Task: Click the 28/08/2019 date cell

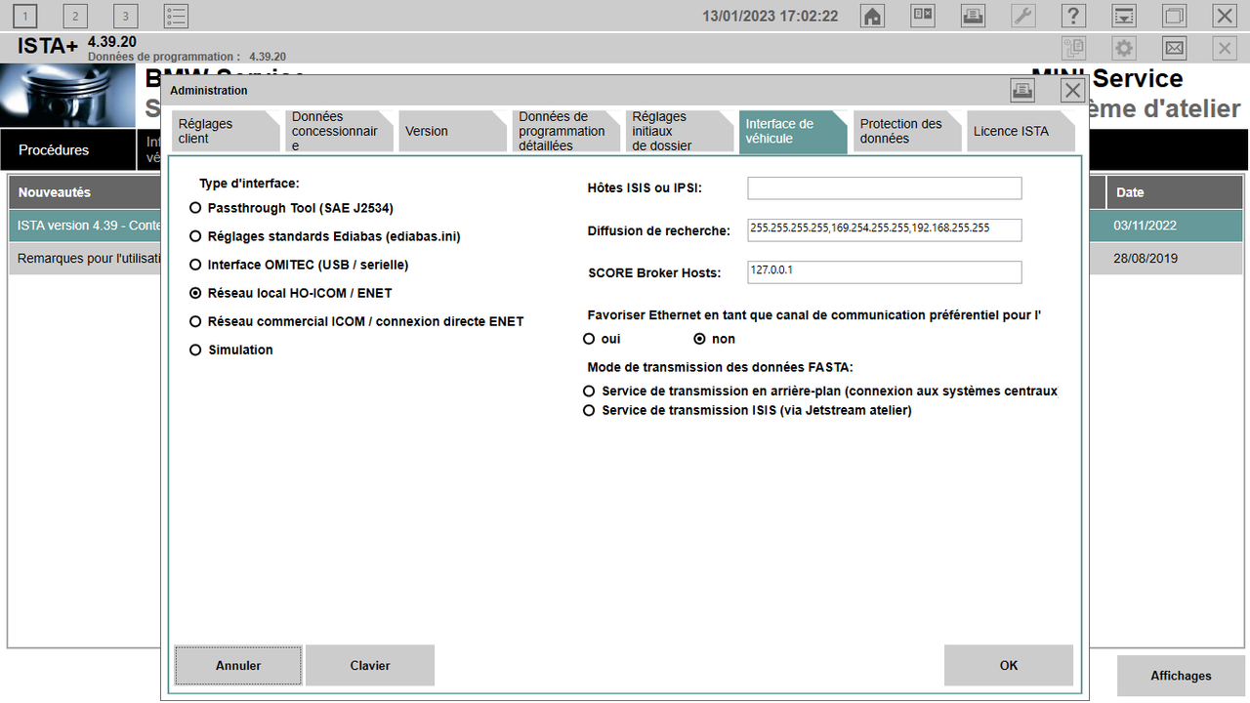Action: (1175, 259)
